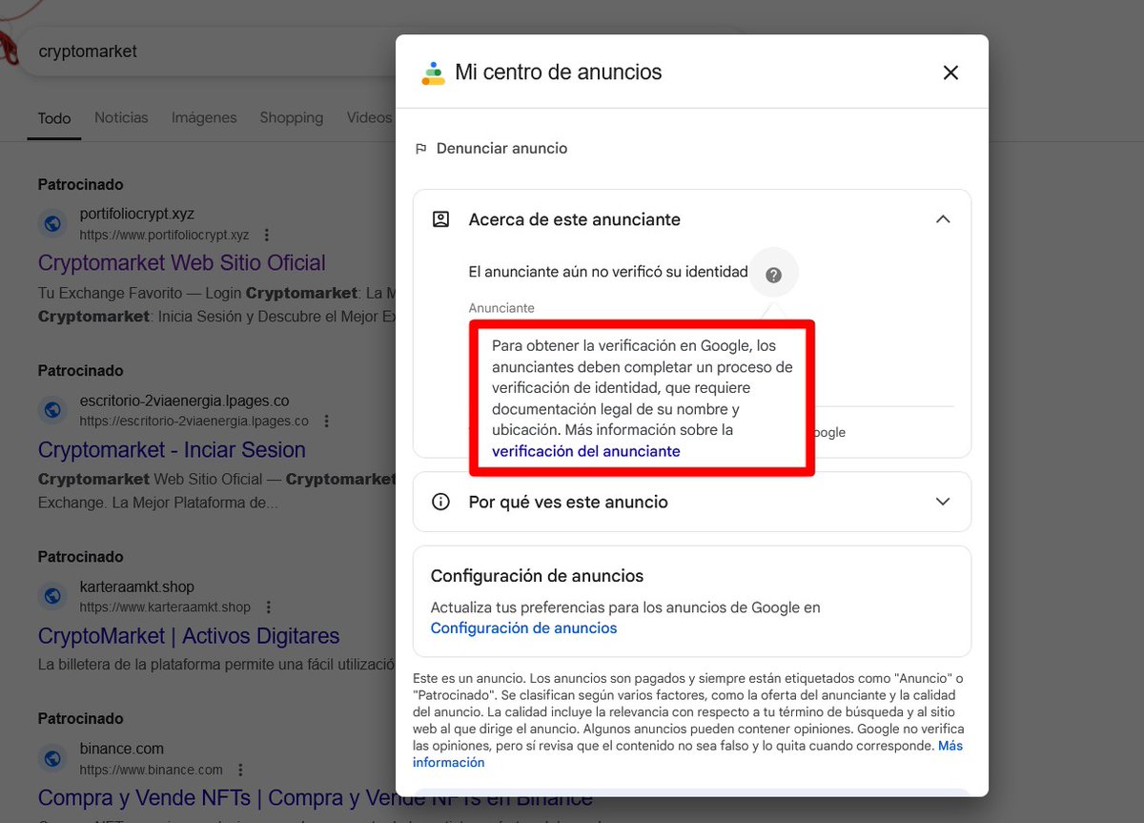Open the three-dot menu for binance.com ad

click(x=240, y=769)
